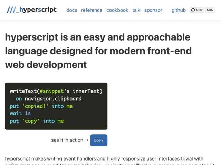Click the "put 'copy' into me" line

(x=37, y=121)
